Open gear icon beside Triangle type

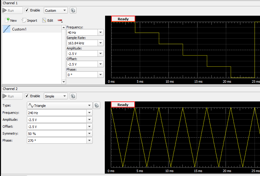96,105
